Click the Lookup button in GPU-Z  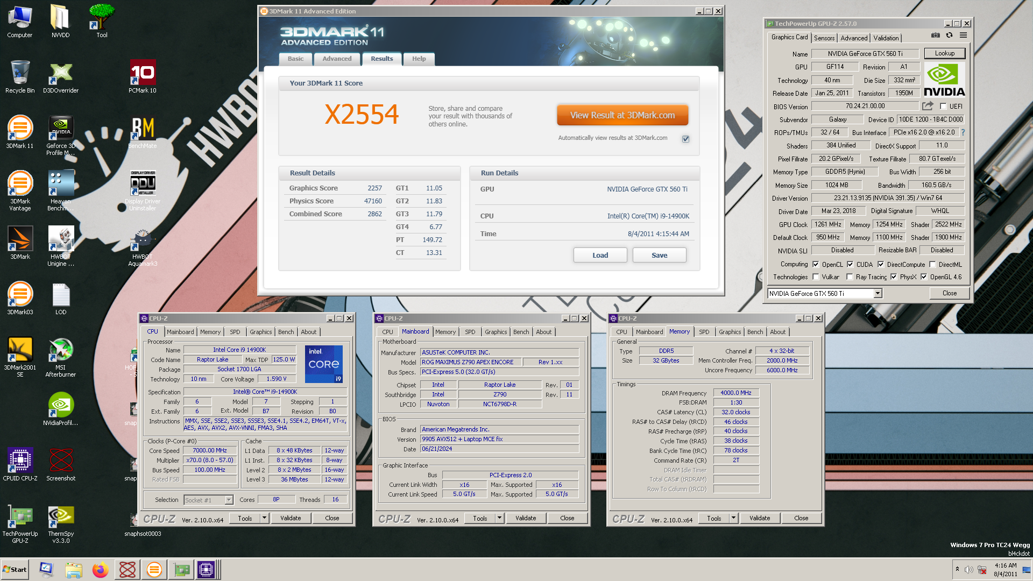944,53
